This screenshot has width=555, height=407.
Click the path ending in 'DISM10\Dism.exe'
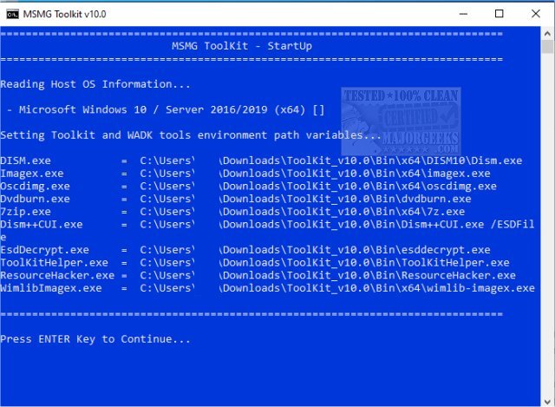click(331, 161)
